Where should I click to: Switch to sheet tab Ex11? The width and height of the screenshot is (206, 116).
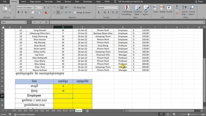[72, 111]
